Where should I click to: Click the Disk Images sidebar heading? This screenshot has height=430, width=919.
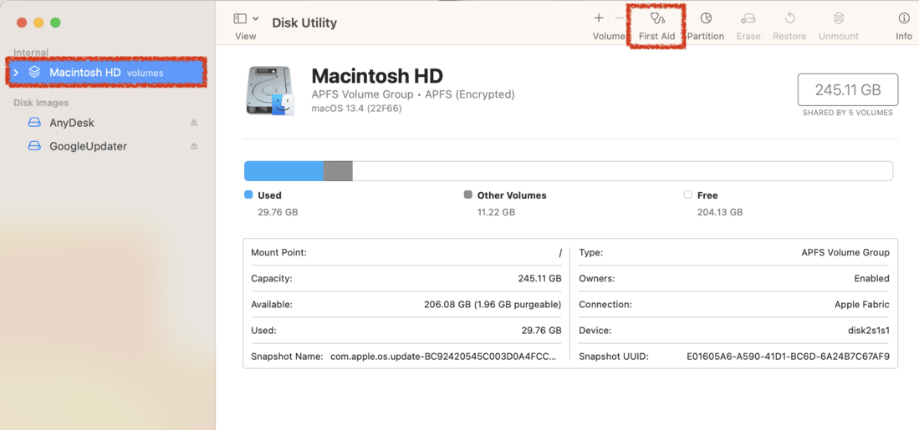coord(41,103)
